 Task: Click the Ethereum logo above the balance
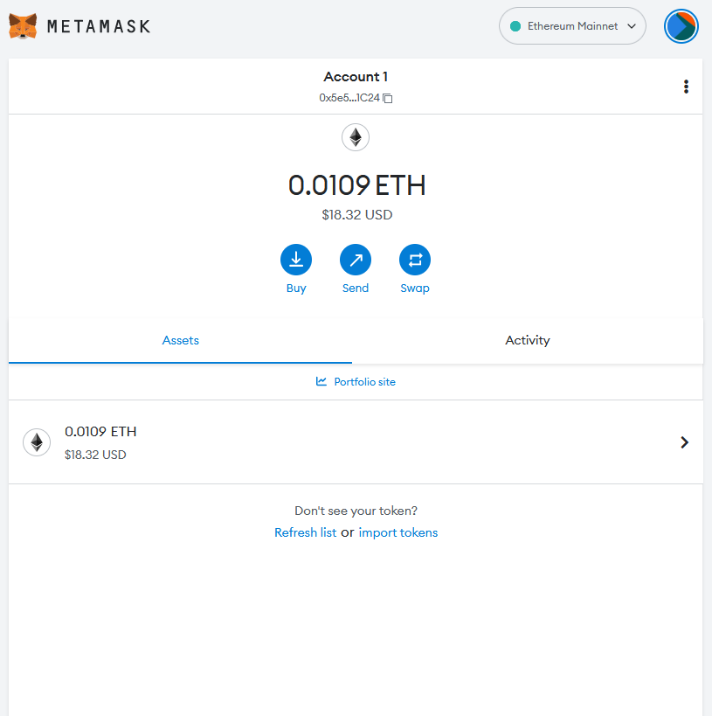click(x=356, y=137)
